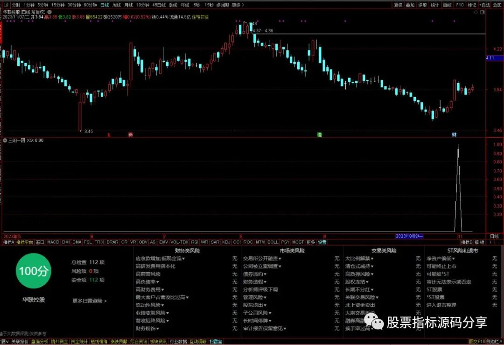Screen dimensions: 504x345
Task: Click the 叠加 overlay button
Action: tap(410, 5)
